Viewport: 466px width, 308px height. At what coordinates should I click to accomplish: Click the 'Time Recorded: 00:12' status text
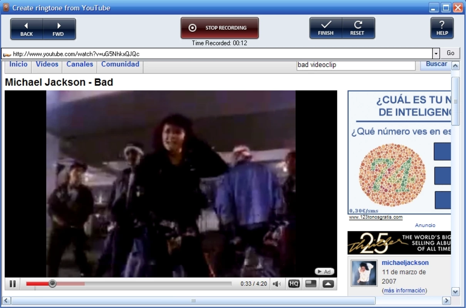tap(220, 43)
